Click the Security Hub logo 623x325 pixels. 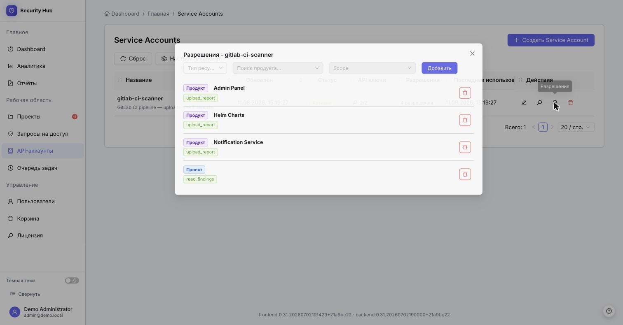(12, 11)
